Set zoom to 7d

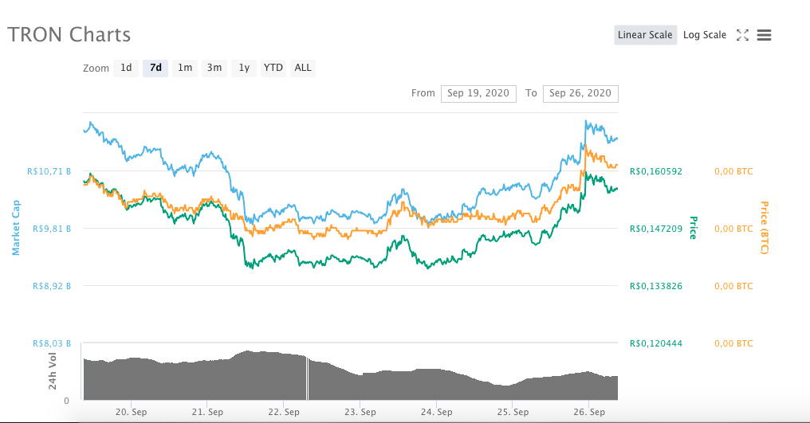click(155, 68)
